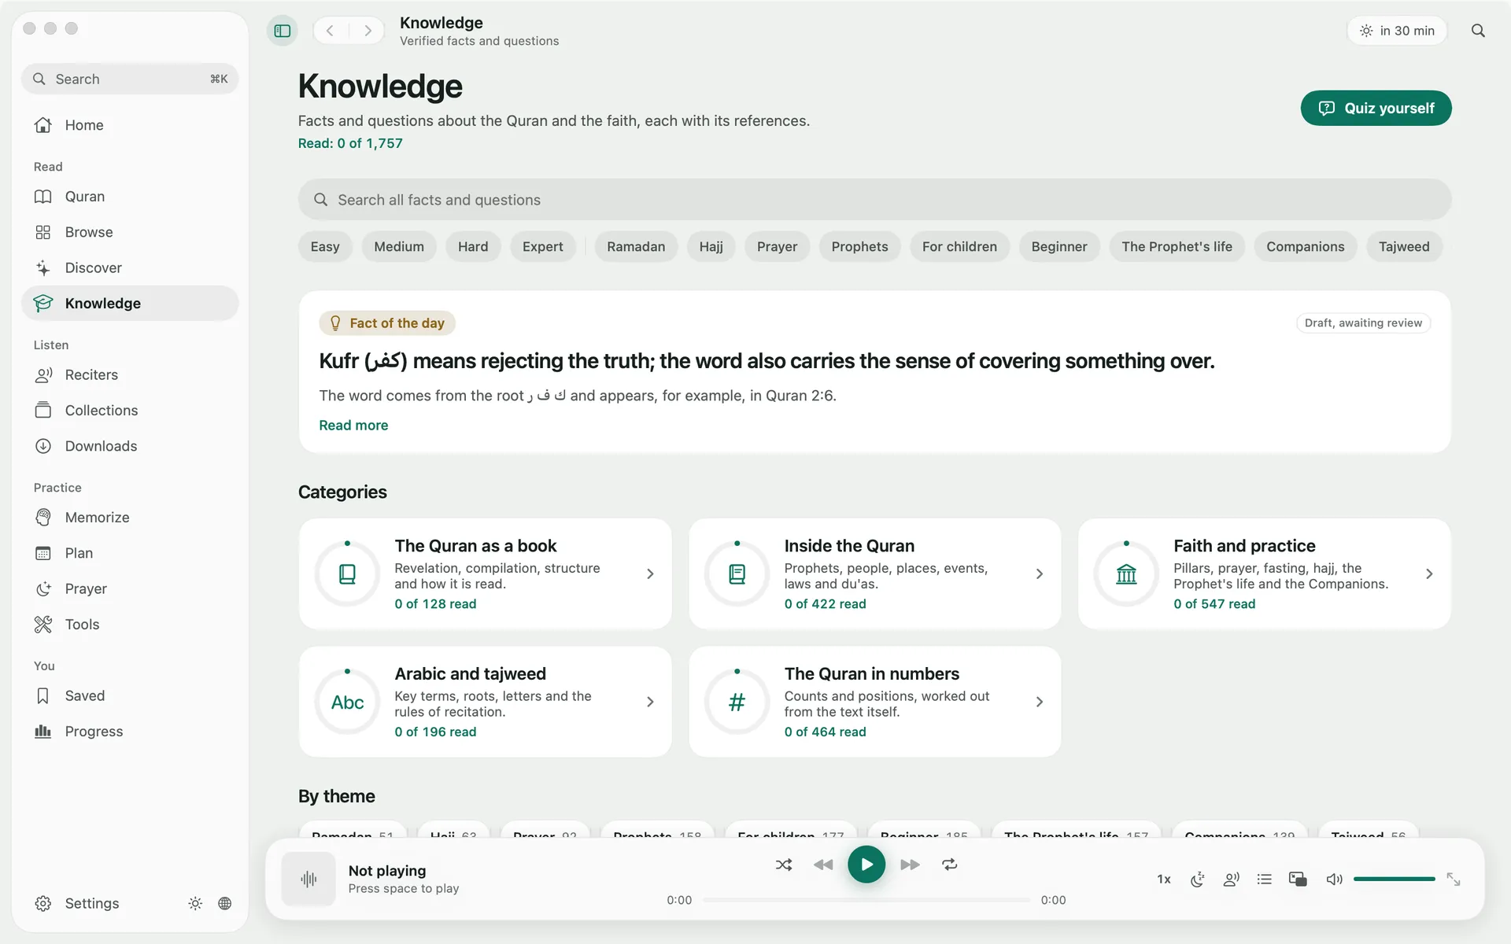Image resolution: width=1511 pixels, height=944 pixels.
Task: Open The Quran as a book category
Action: pyautogui.click(x=485, y=573)
